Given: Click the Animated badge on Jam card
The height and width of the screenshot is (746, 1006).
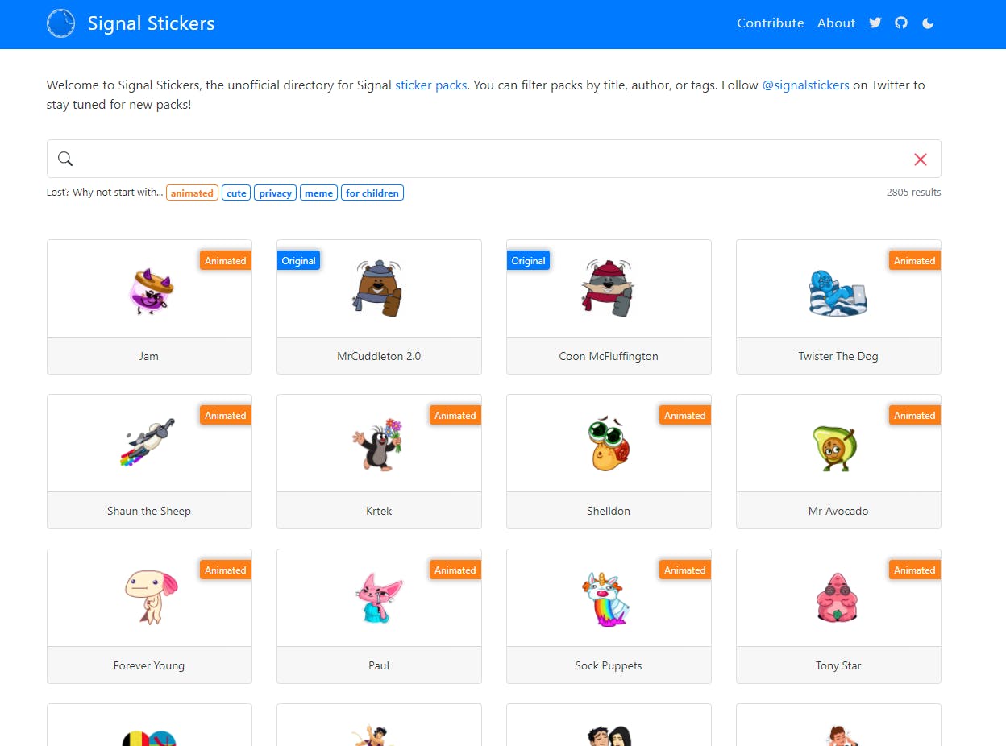Looking at the screenshot, I should (226, 260).
